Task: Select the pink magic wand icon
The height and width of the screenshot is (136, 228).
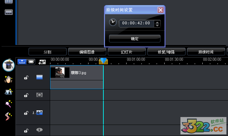Action: pos(9,104)
